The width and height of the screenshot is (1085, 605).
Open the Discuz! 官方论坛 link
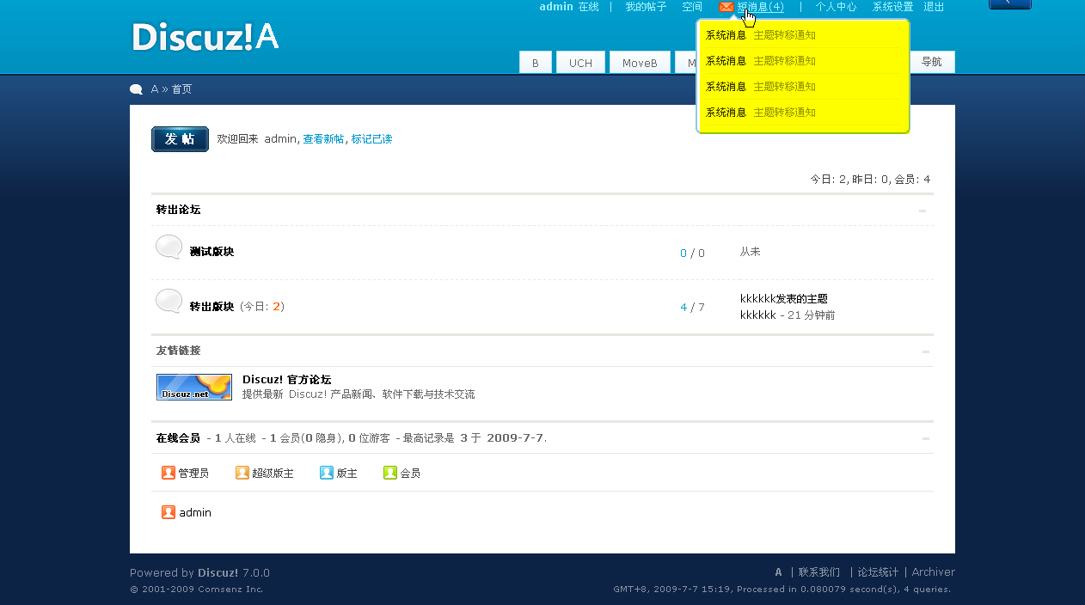[x=286, y=380]
